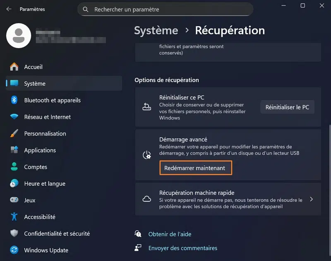The height and width of the screenshot is (261, 331).
Task: Click the Personnalisation paintbrush icon
Action: pyautogui.click(x=14, y=133)
